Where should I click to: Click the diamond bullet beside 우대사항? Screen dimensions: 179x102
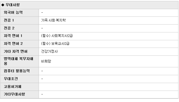[3, 5]
